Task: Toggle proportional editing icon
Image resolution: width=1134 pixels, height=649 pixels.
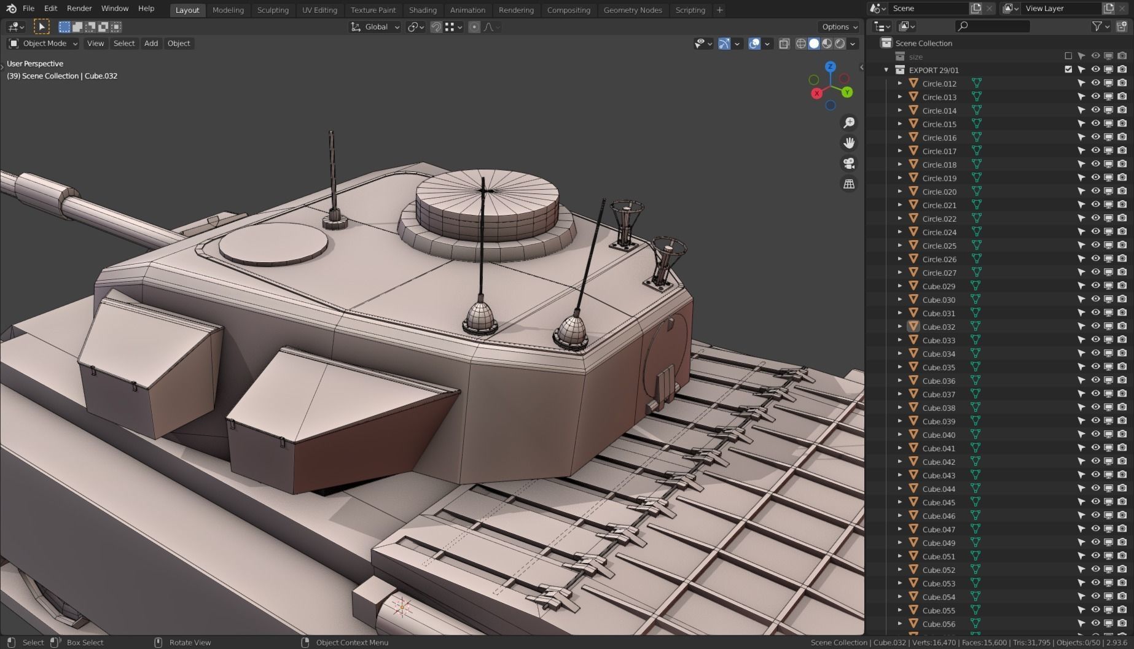Action: [474, 27]
